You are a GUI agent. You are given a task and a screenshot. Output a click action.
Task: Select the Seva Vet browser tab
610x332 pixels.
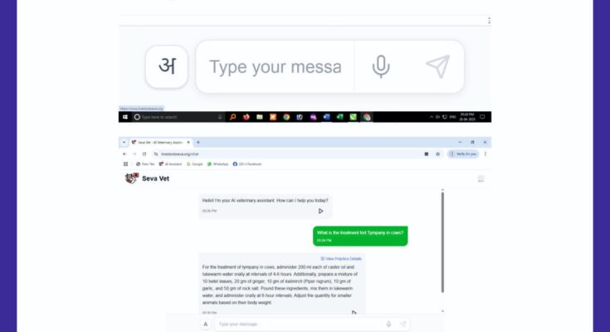[x=160, y=143]
